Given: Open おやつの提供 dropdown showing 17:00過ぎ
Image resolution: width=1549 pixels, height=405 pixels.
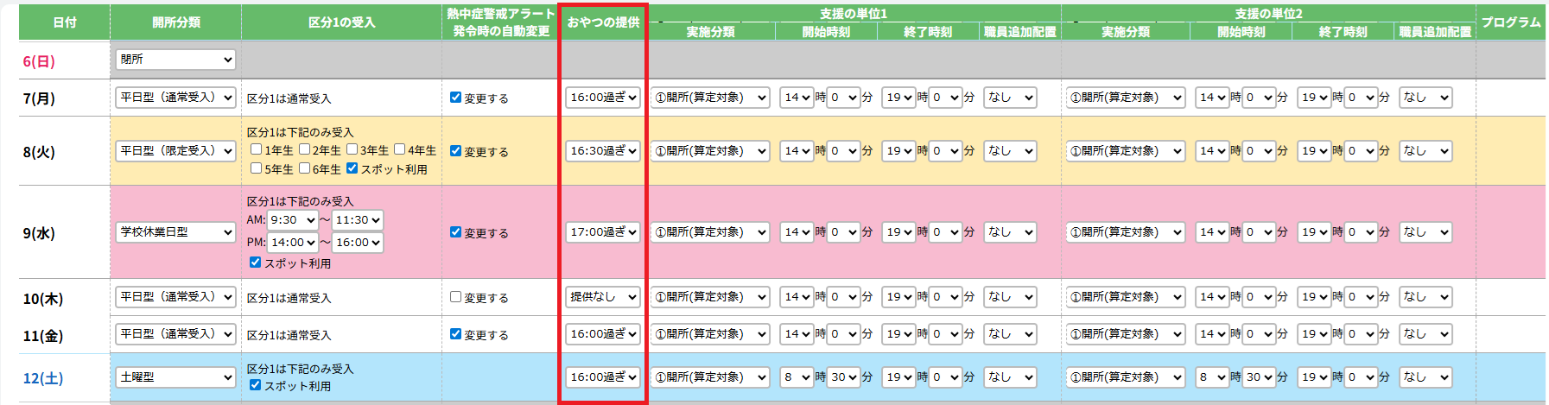Looking at the screenshot, I should click(603, 232).
